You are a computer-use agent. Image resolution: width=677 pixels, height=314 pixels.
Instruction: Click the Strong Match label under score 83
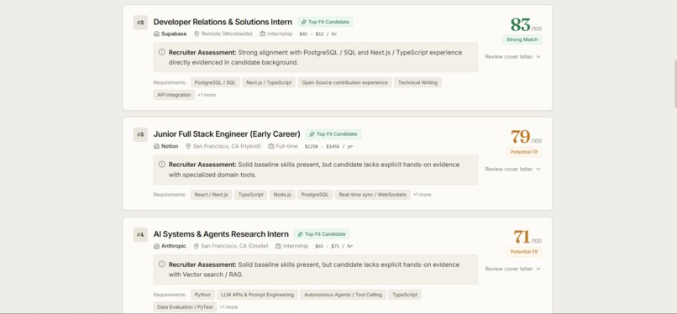click(522, 39)
